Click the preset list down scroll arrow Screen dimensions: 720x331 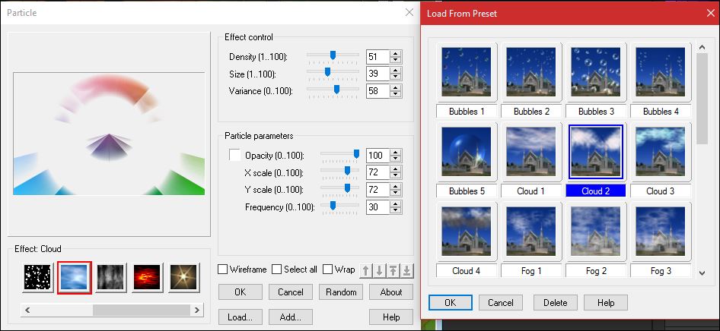click(x=702, y=273)
